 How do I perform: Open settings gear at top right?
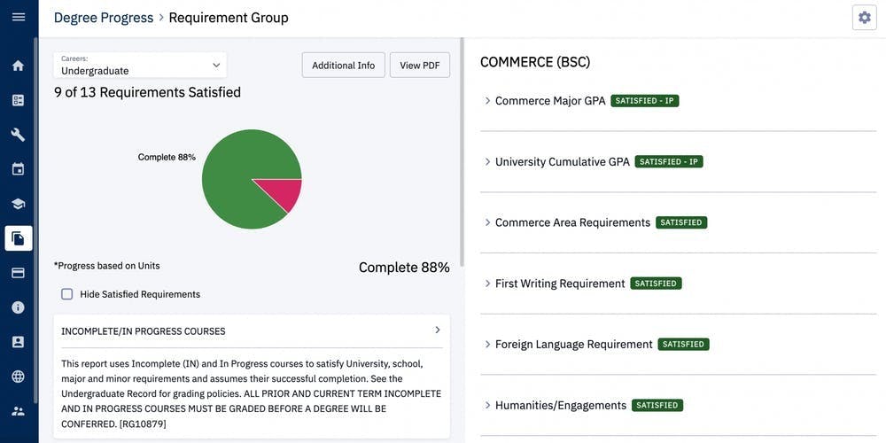864,18
